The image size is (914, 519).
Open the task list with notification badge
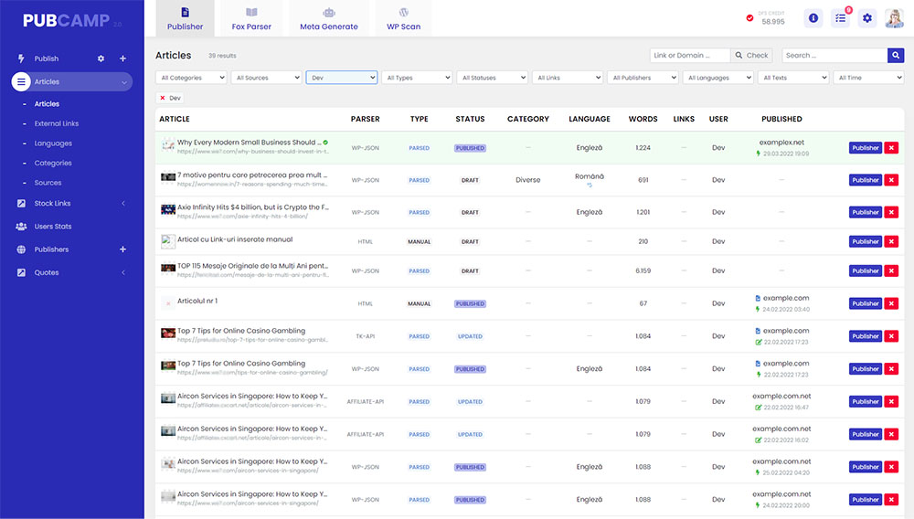pyautogui.click(x=840, y=18)
